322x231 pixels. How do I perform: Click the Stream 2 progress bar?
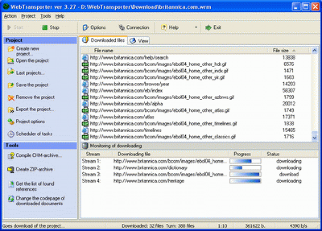pyautogui.click(x=246, y=168)
